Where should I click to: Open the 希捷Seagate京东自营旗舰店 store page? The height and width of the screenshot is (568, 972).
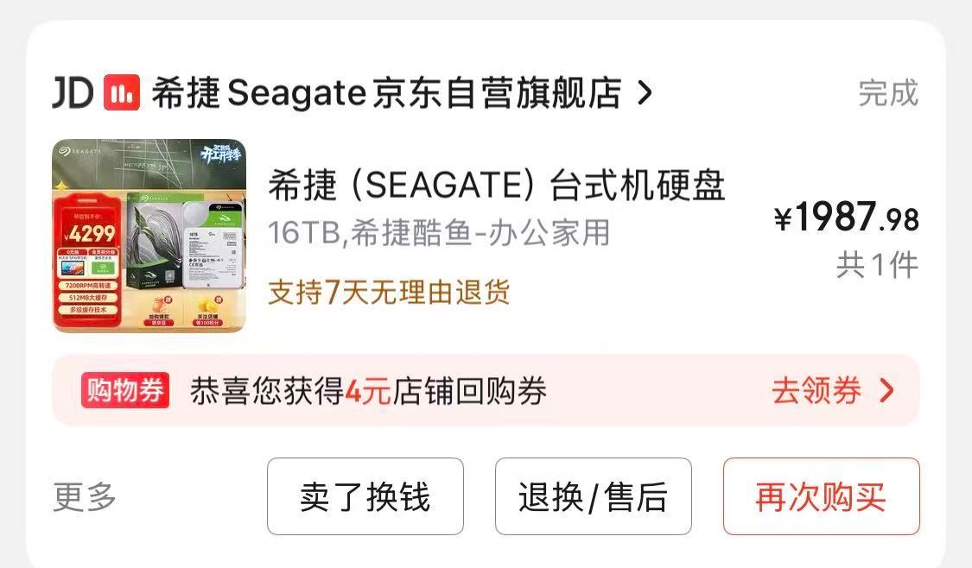pos(386,93)
